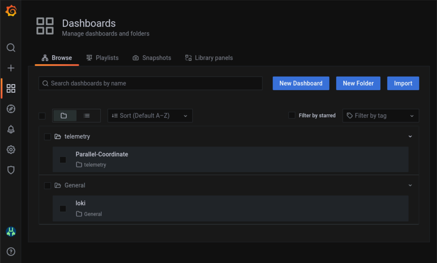
Task: Check the Parallel-Coordinate dashboard checkbox
Action: (63, 160)
